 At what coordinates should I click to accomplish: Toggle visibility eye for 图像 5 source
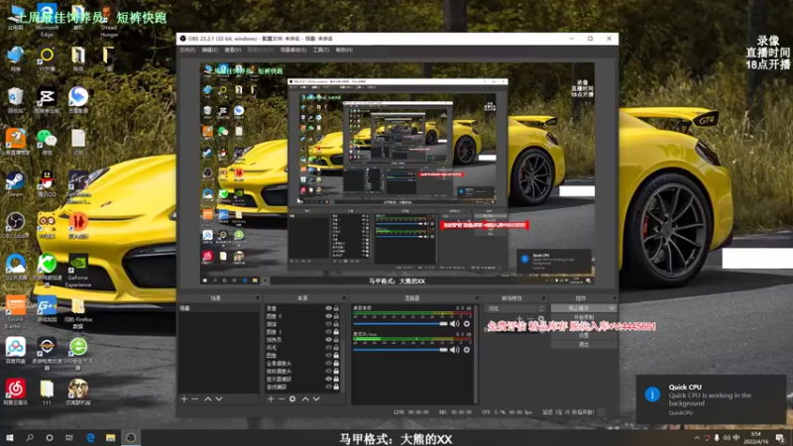tap(328, 316)
